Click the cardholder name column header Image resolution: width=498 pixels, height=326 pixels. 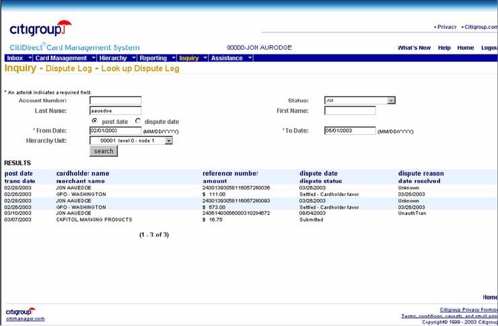pos(83,174)
